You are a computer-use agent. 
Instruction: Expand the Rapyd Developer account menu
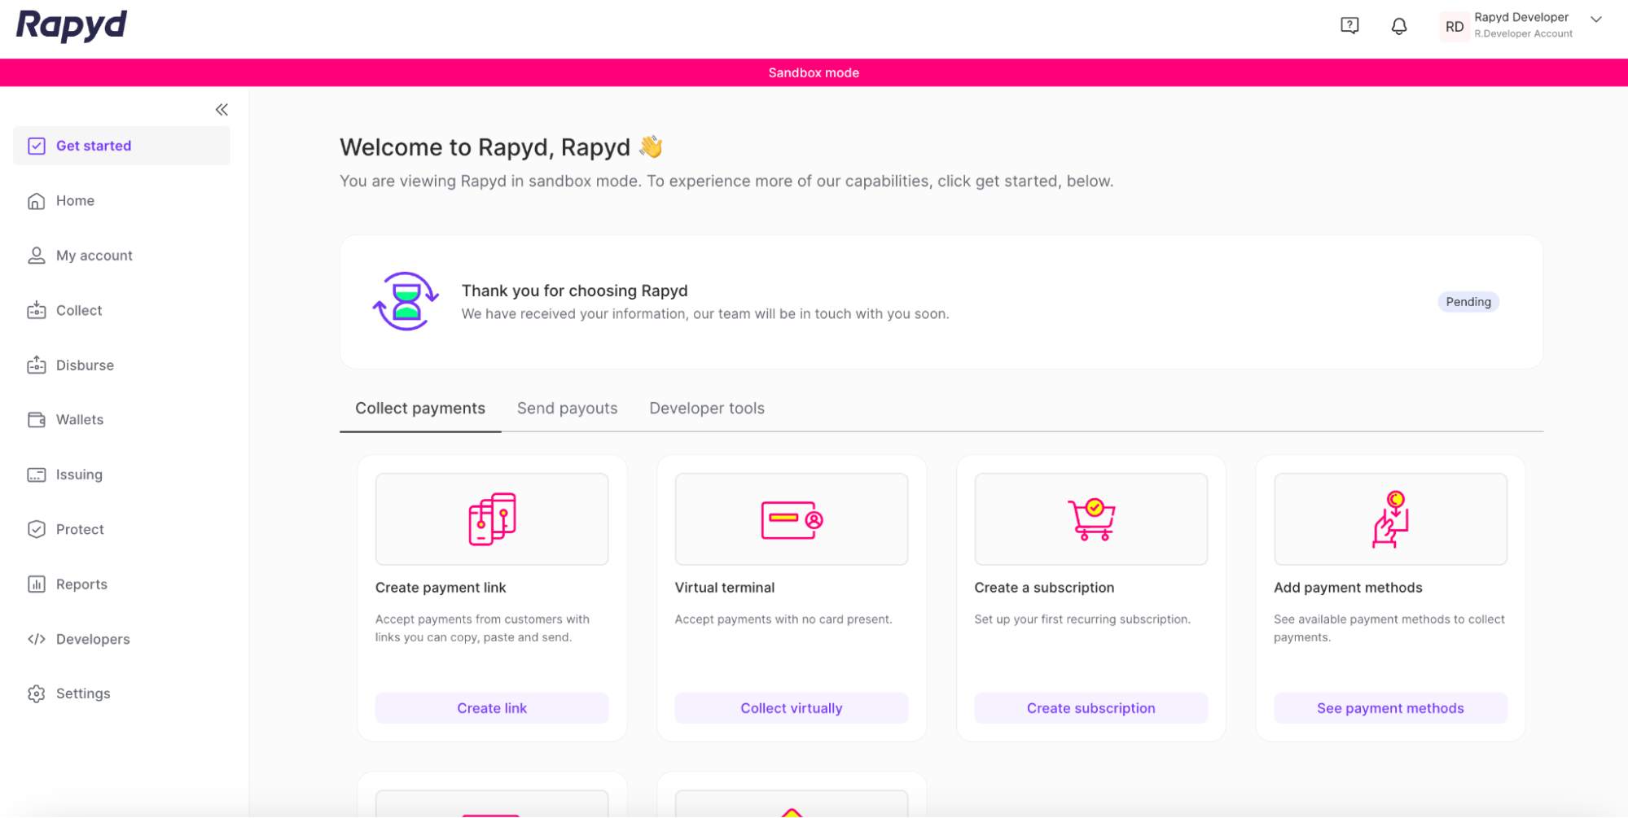pyautogui.click(x=1594, y=20)
